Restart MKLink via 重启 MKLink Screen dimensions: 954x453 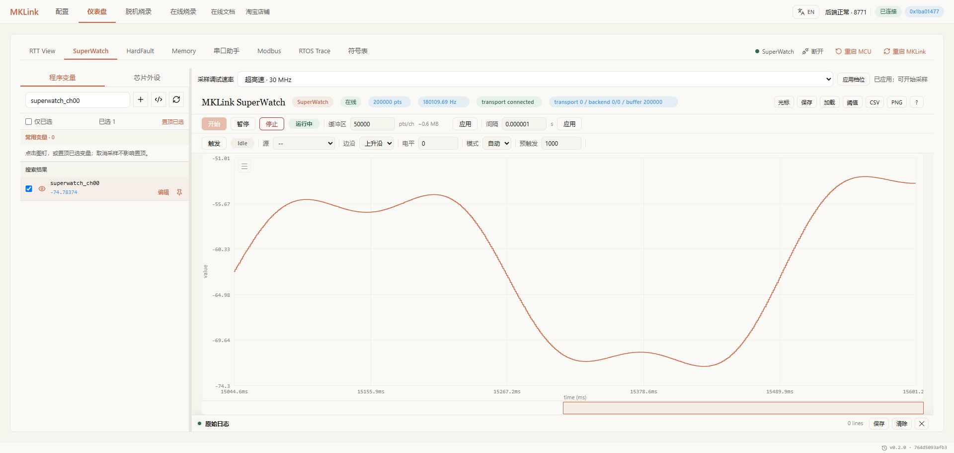[x=904, y=52]
